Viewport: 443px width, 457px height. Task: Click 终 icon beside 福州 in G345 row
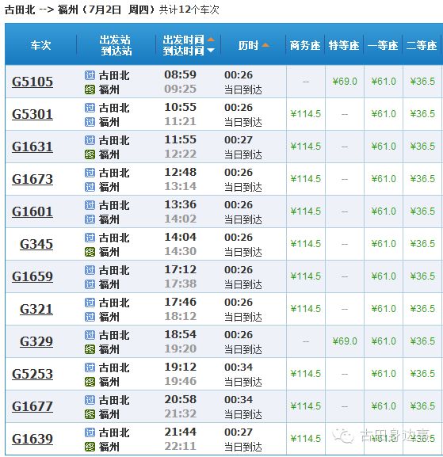click(90, 252)
